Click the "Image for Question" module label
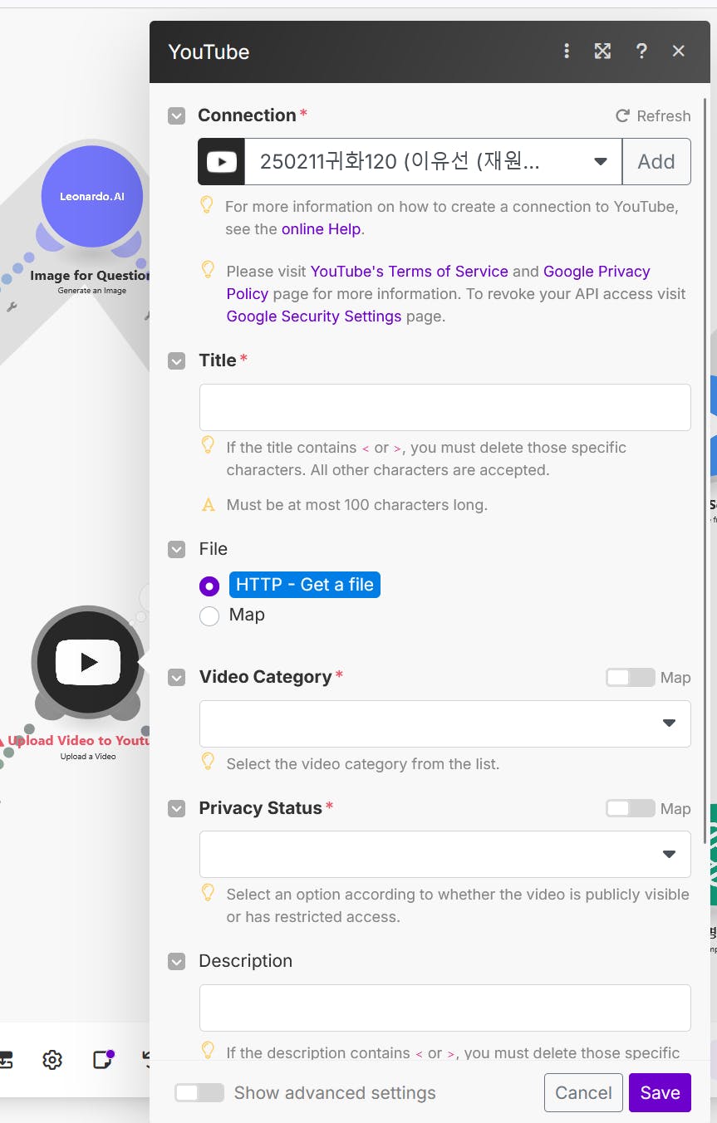The width and height of the screenshot is (717, 1123). pyautogui.click(x=90, y=276)
